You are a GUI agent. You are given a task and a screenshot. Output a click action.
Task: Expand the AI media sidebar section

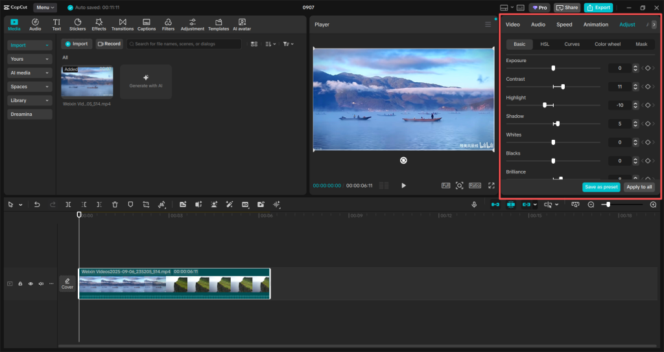(x=29, y=72)
